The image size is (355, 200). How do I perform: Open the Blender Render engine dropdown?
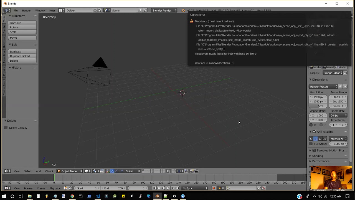(164, 11)
